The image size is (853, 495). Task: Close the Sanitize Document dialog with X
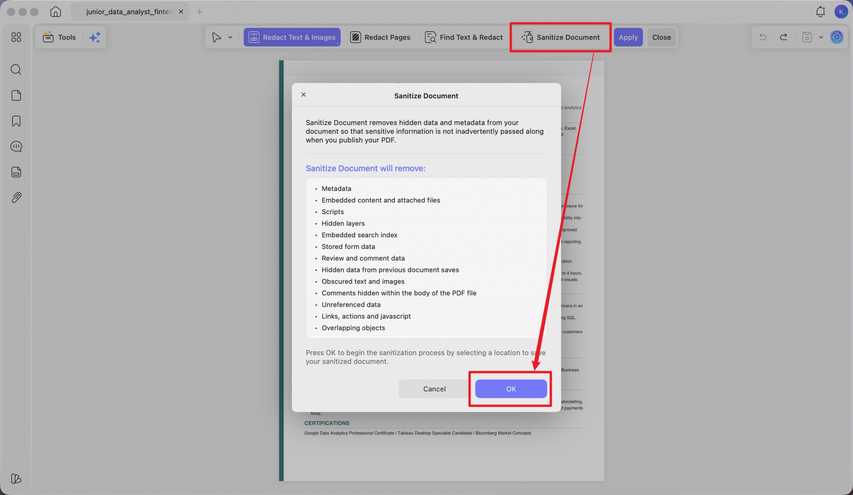tap(303, 94)
